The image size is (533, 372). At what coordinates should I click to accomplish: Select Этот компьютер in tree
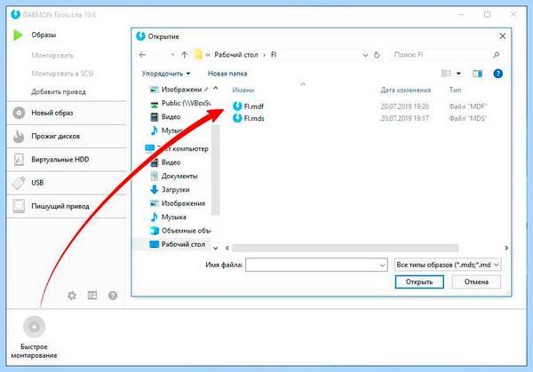(177, 148)
